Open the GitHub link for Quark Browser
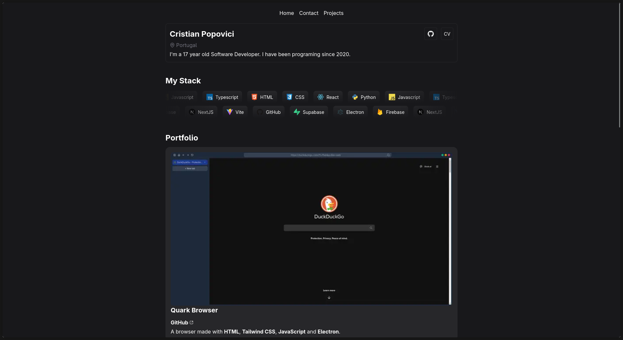The image size is (623, 340). (181, 322)
